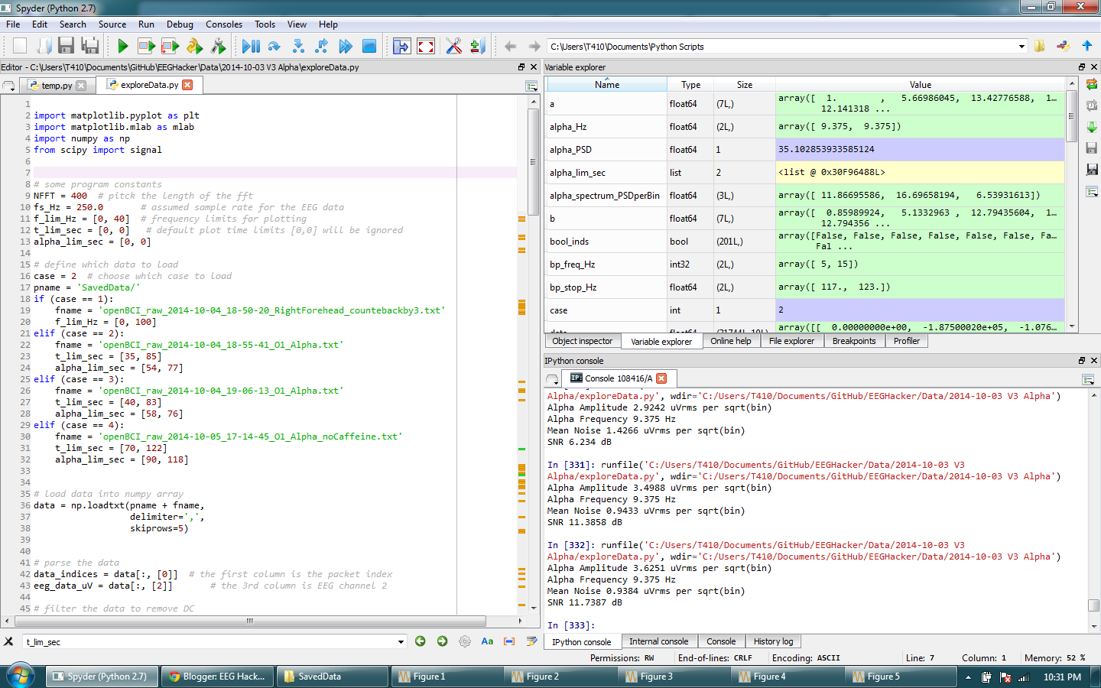Switch to Internal console tab
Viewport: 1101px width, 688px height.
coord(658,641)
